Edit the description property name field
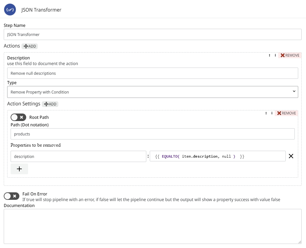The height and width of the screenshot is (248, 306). (x=78, y=156)
